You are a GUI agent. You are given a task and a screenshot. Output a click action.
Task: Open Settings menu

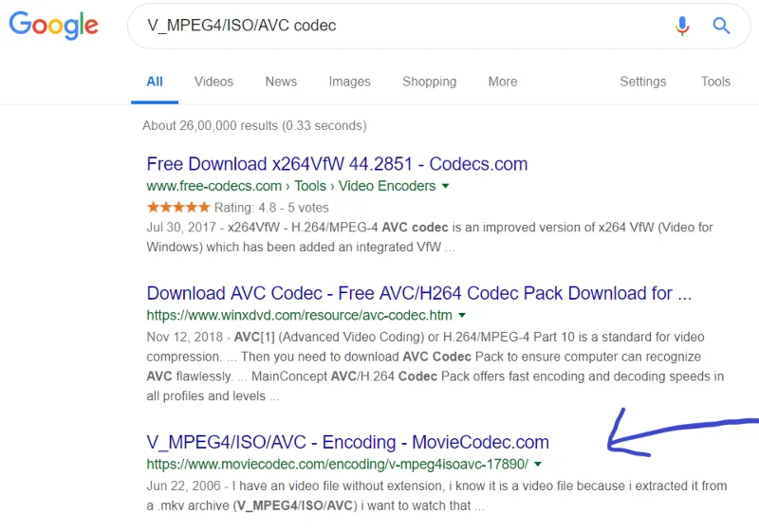tap(643, 82)
